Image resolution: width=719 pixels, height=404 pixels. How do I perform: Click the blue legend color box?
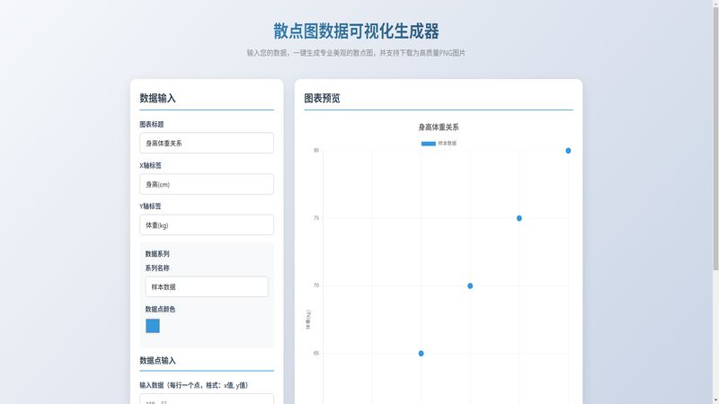tap(428, 144)
